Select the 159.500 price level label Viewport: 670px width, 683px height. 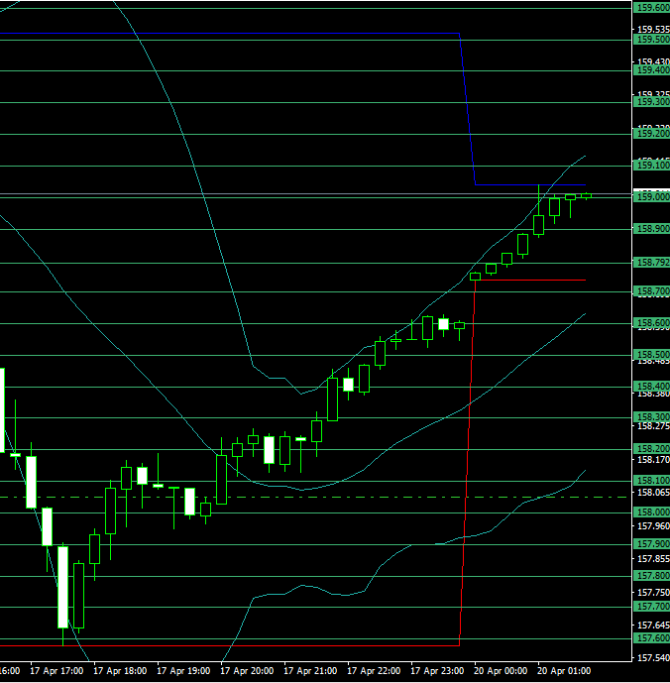click(650, 40)
